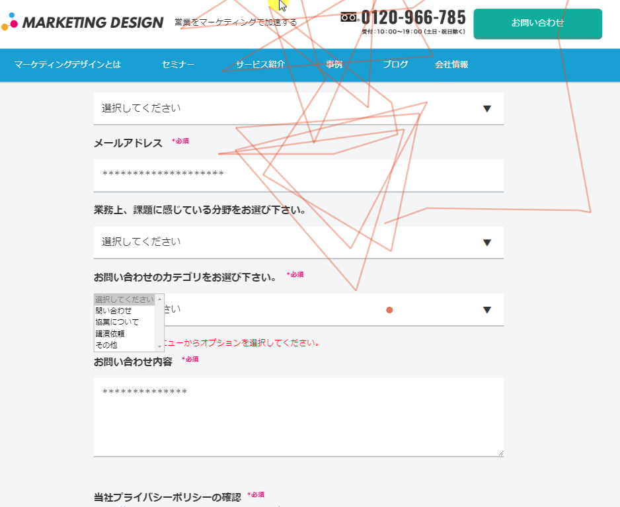Choose 協業について from the category list
This screenshot has height=507, width=620.
point(117,322)
